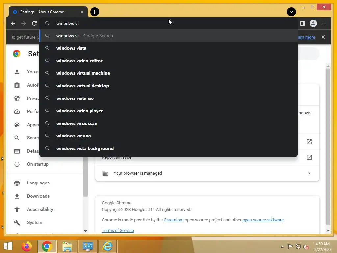Click the Accessibility figure icon

17,209
